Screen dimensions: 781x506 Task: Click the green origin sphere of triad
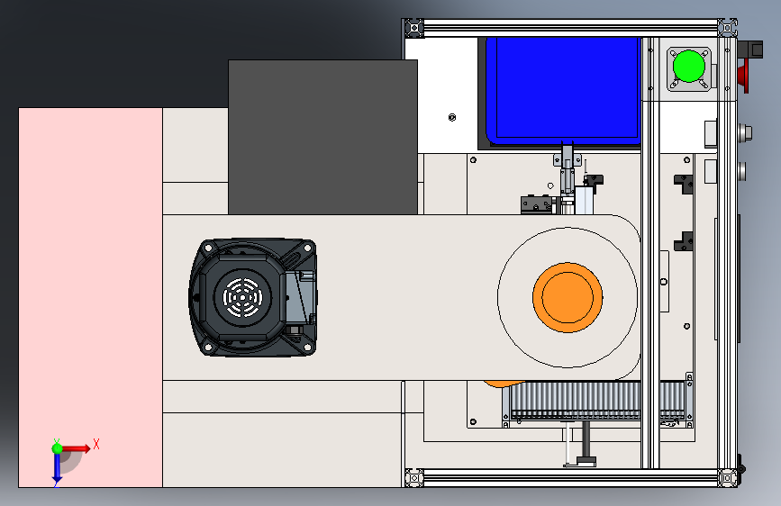pyautogui.click(x=58, y=448)
